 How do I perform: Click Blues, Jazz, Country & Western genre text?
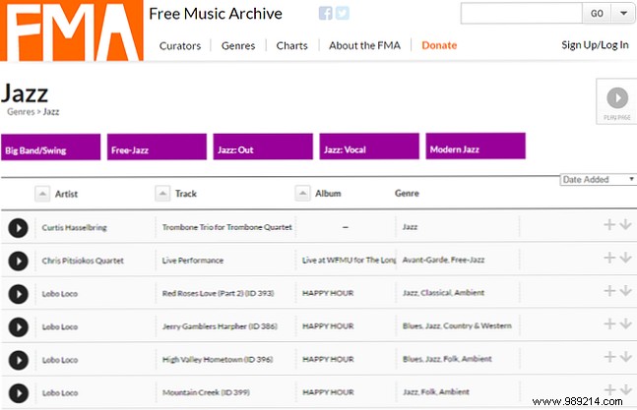tap(457, 326)
